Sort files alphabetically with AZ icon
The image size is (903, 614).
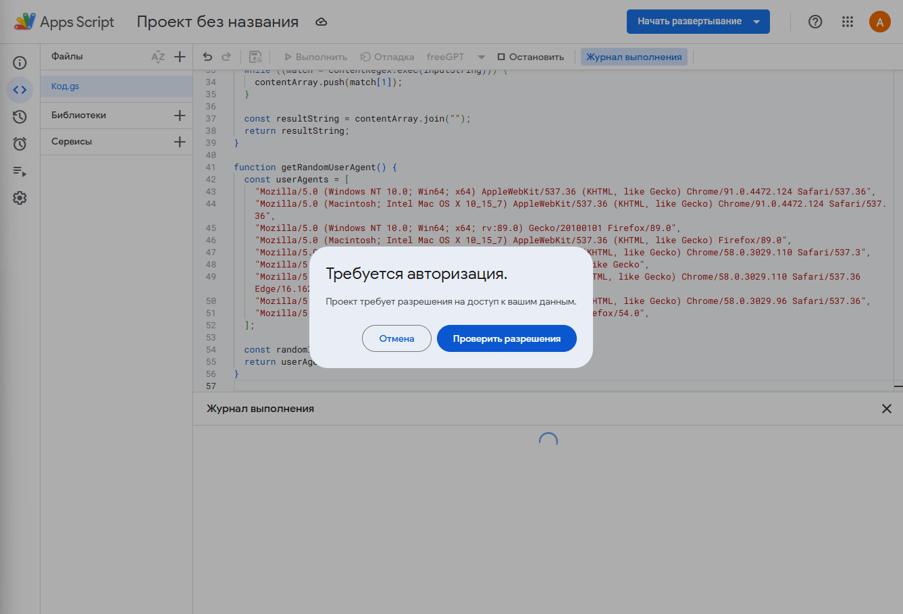[157, 57]
